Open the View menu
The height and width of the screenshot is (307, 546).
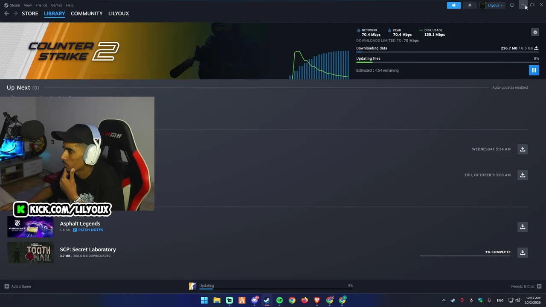pos(28,5)
